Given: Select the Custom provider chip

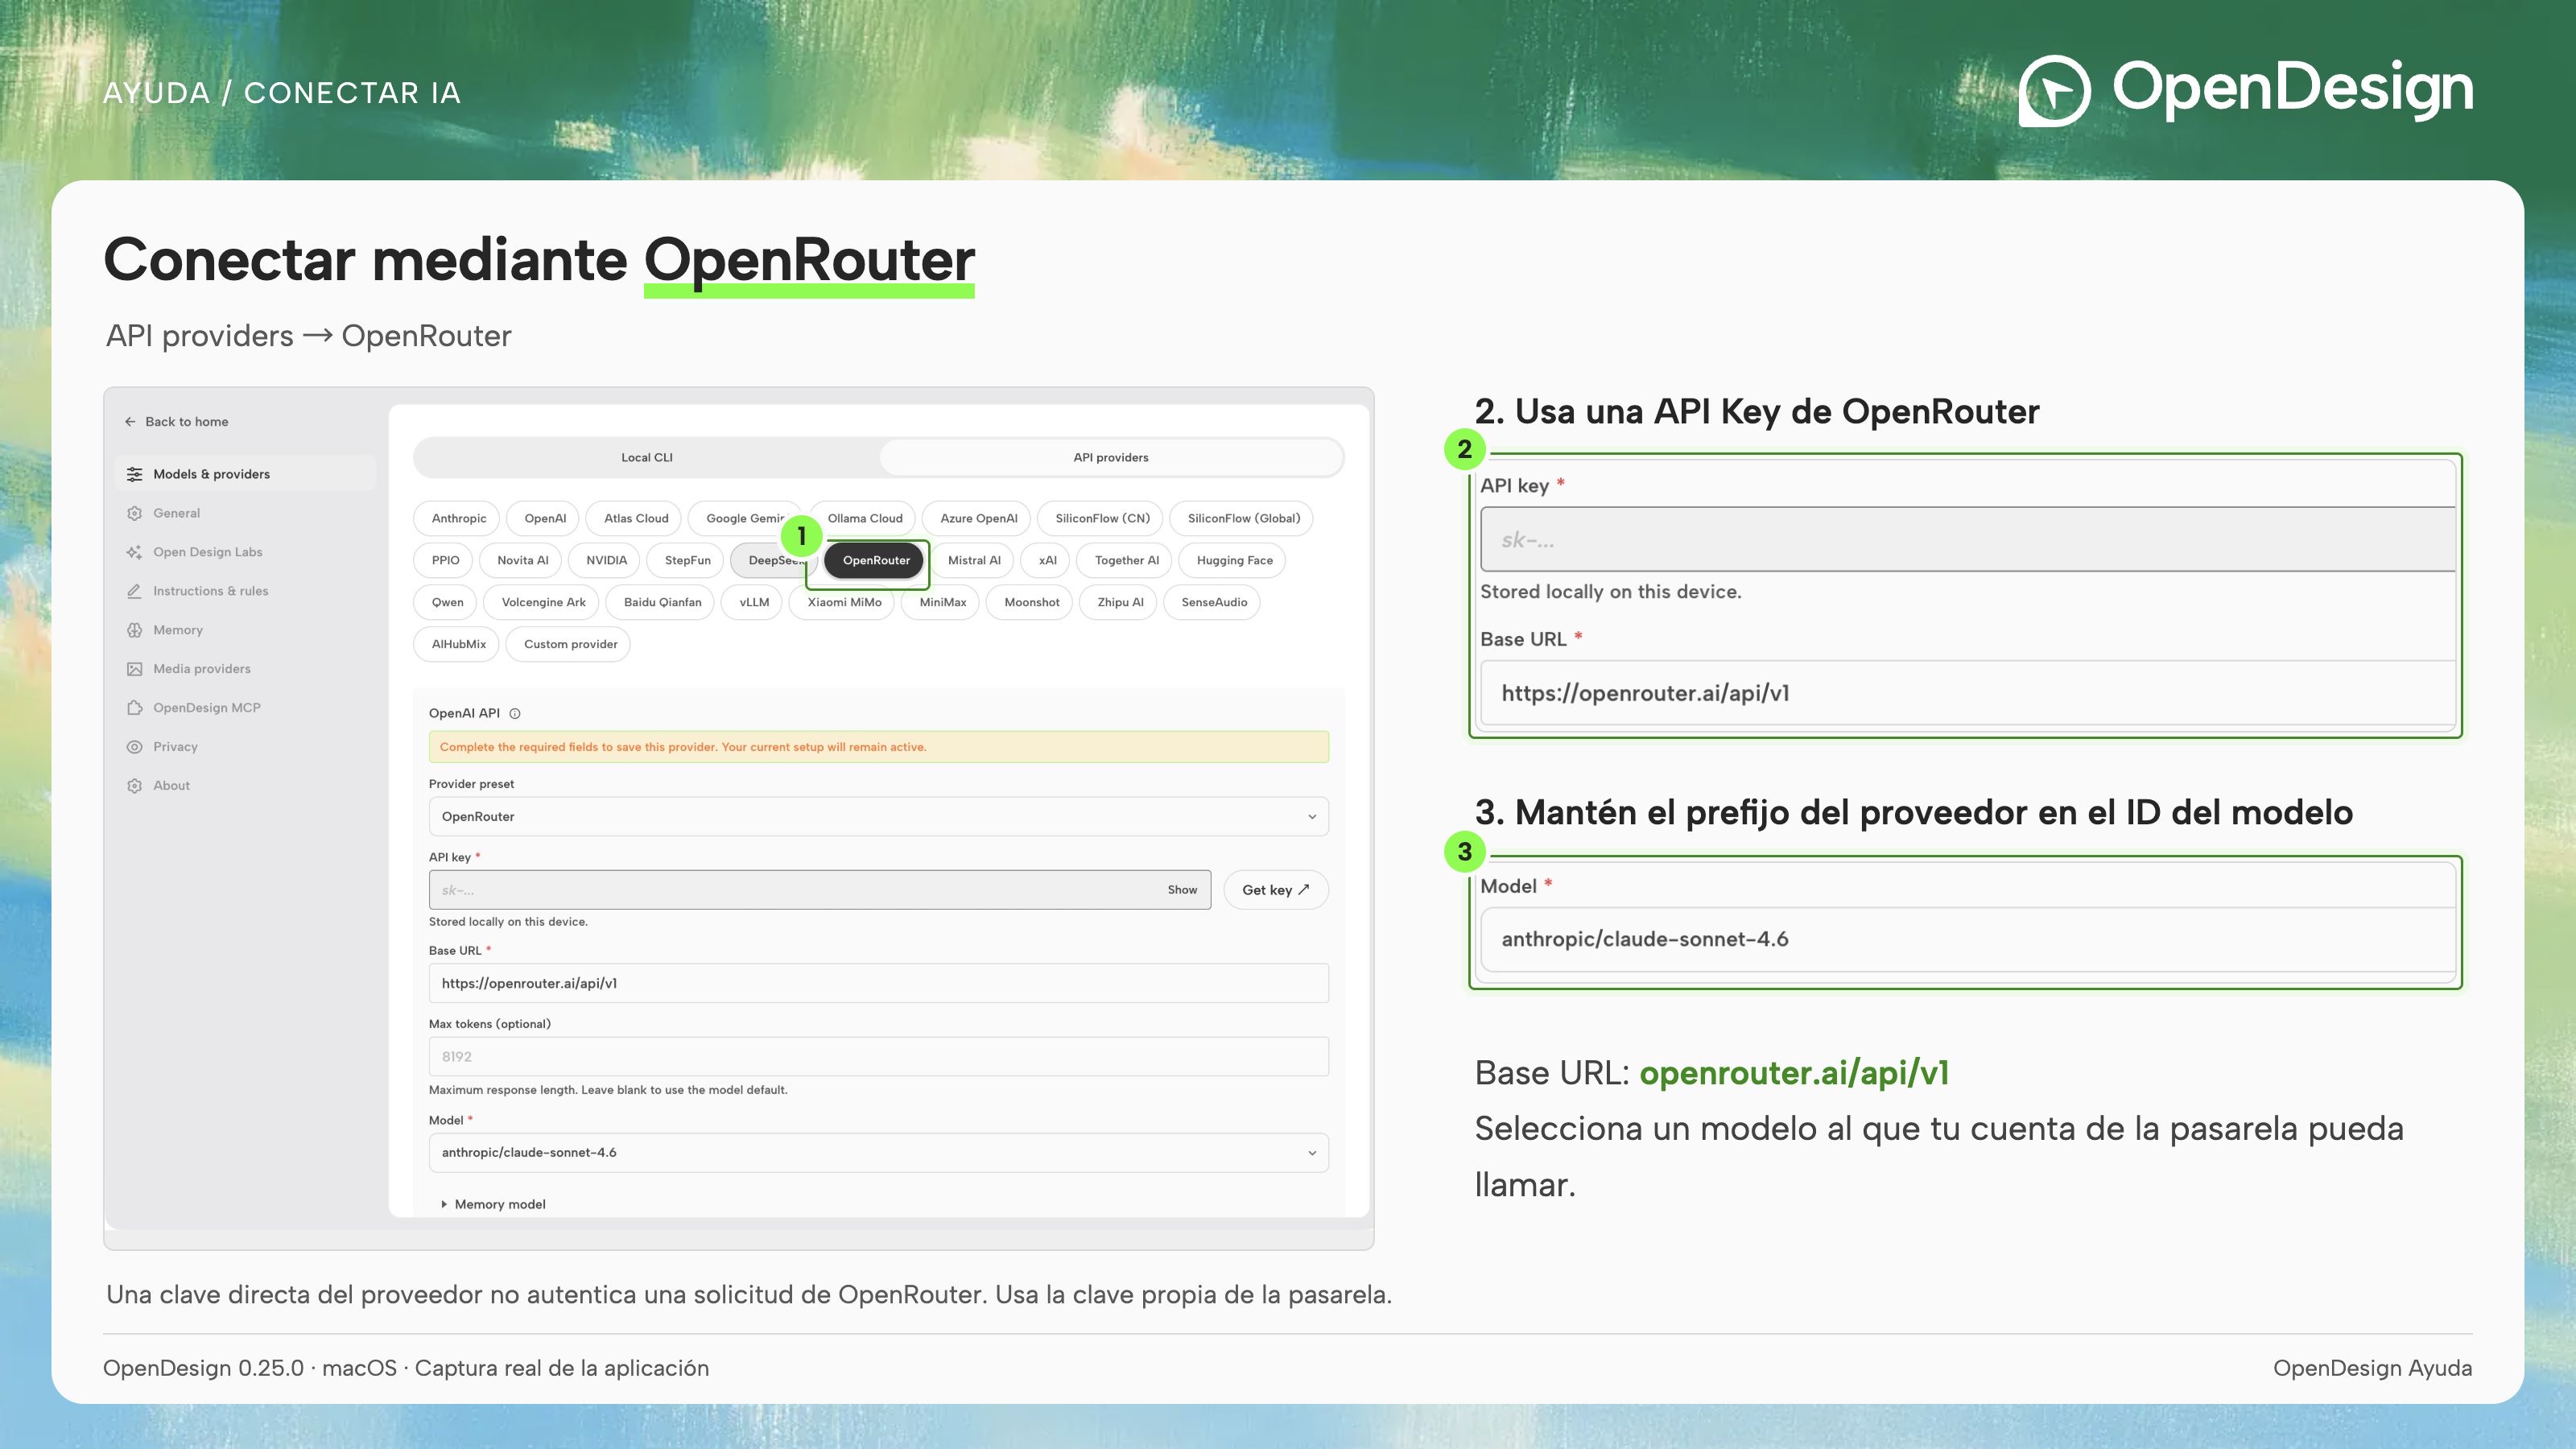Looking at the screenshot, I should click(570, 645).
